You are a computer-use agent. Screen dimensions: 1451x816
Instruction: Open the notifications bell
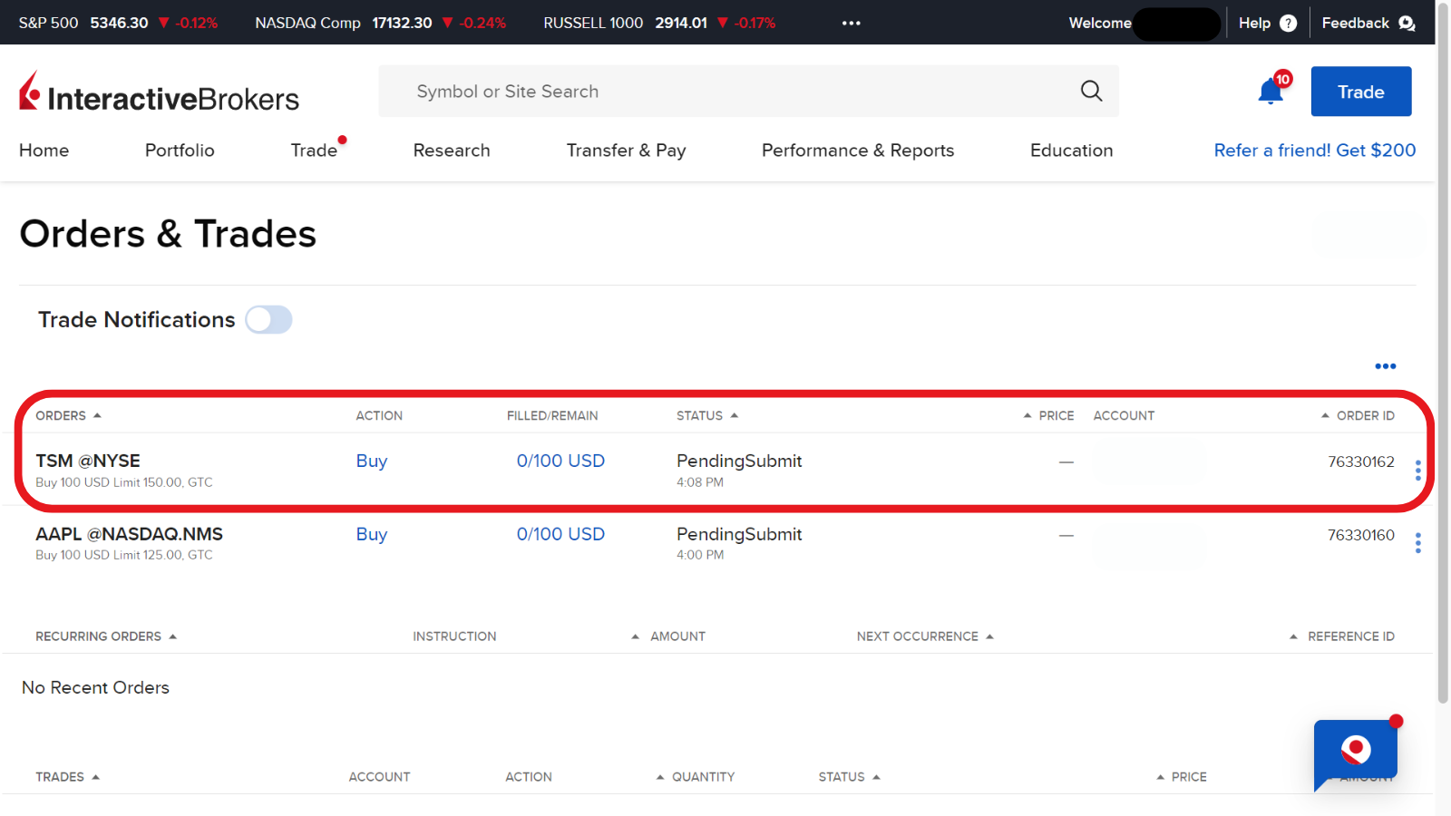1271,92
